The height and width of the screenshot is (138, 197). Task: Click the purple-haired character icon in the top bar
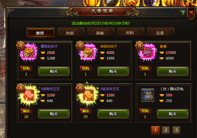click(151, 3)
